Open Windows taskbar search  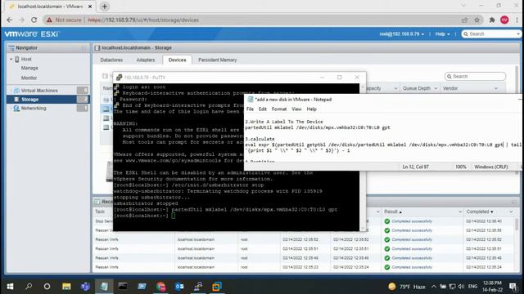pos(29,287)
